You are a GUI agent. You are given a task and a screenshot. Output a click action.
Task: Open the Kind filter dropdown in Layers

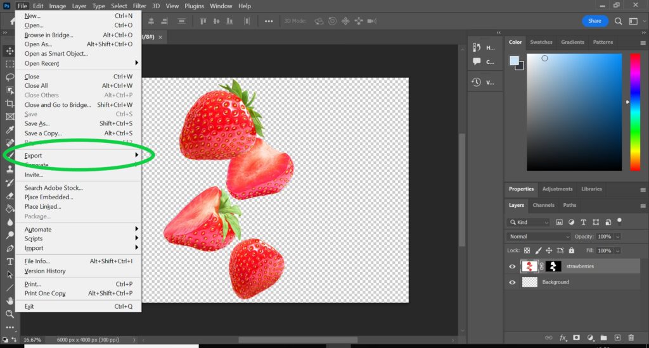pyautogui.click(x=529, y=223)
